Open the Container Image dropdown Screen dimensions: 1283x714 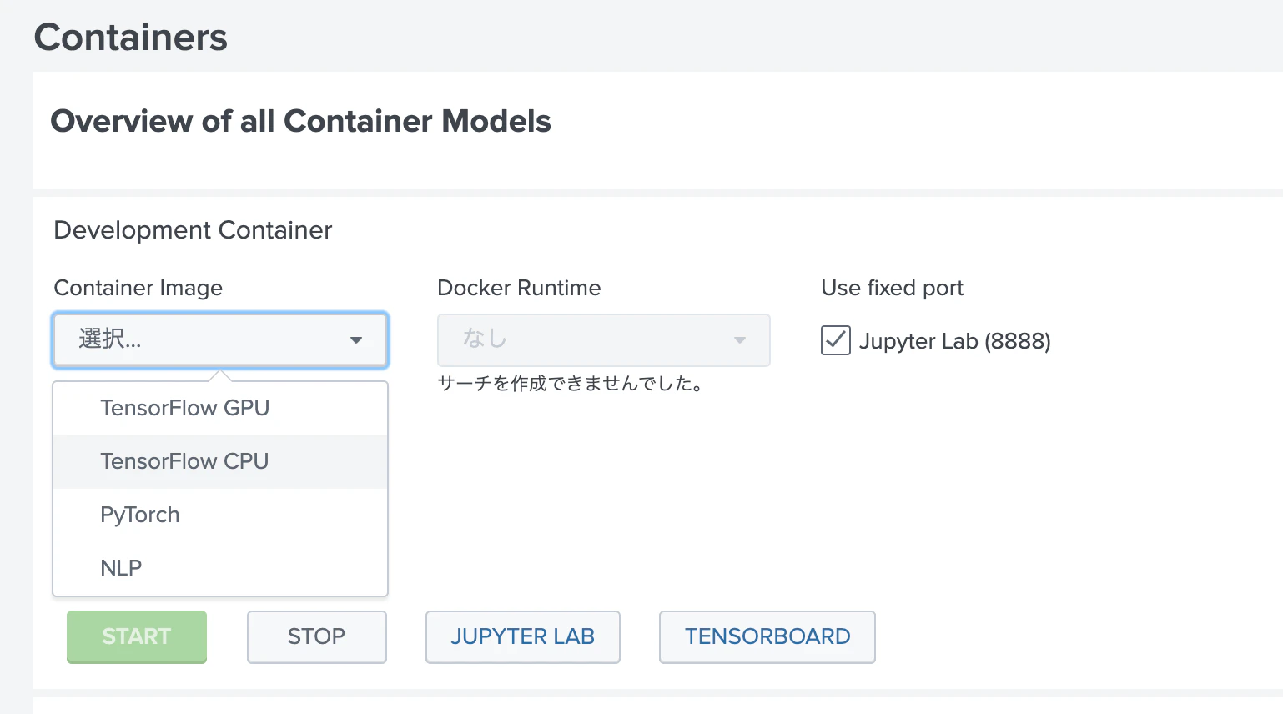point(220,339)
